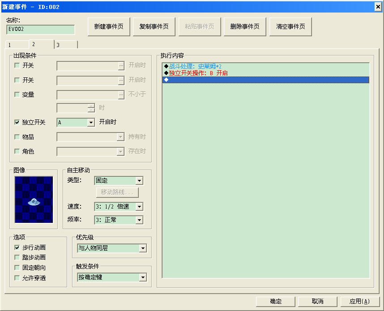Screen dimensions: 384x311
Task: Click the 复制事件页 button
Action: point(154,27)
